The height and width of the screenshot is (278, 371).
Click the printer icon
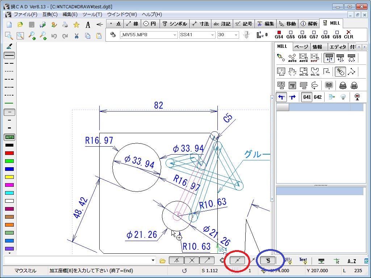point(65,25)
